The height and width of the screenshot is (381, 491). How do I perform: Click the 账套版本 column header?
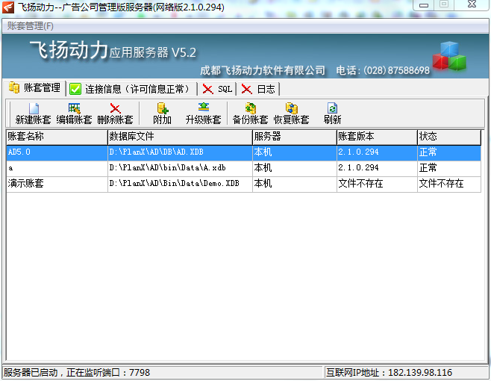coord(376,137)
